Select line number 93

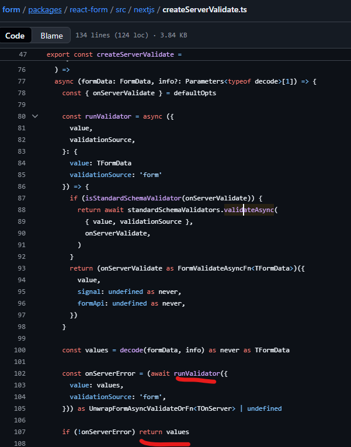[22, 268]
